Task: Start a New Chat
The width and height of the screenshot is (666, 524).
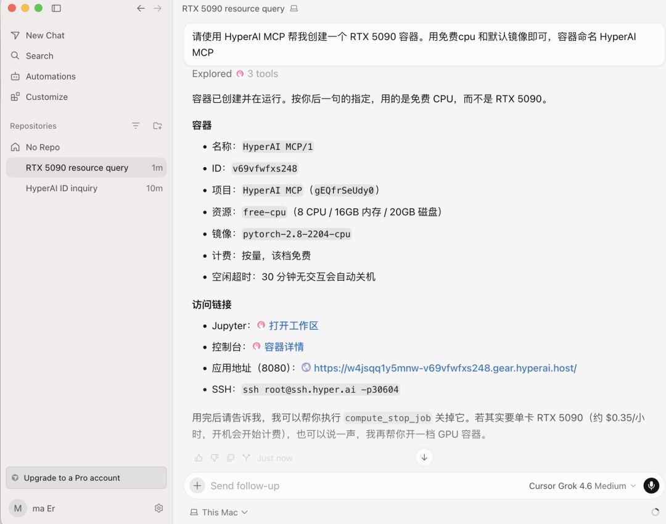Action: click(87, 35)
